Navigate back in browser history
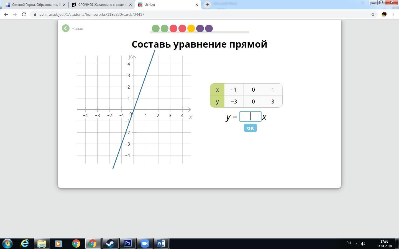 coord(6,14)
